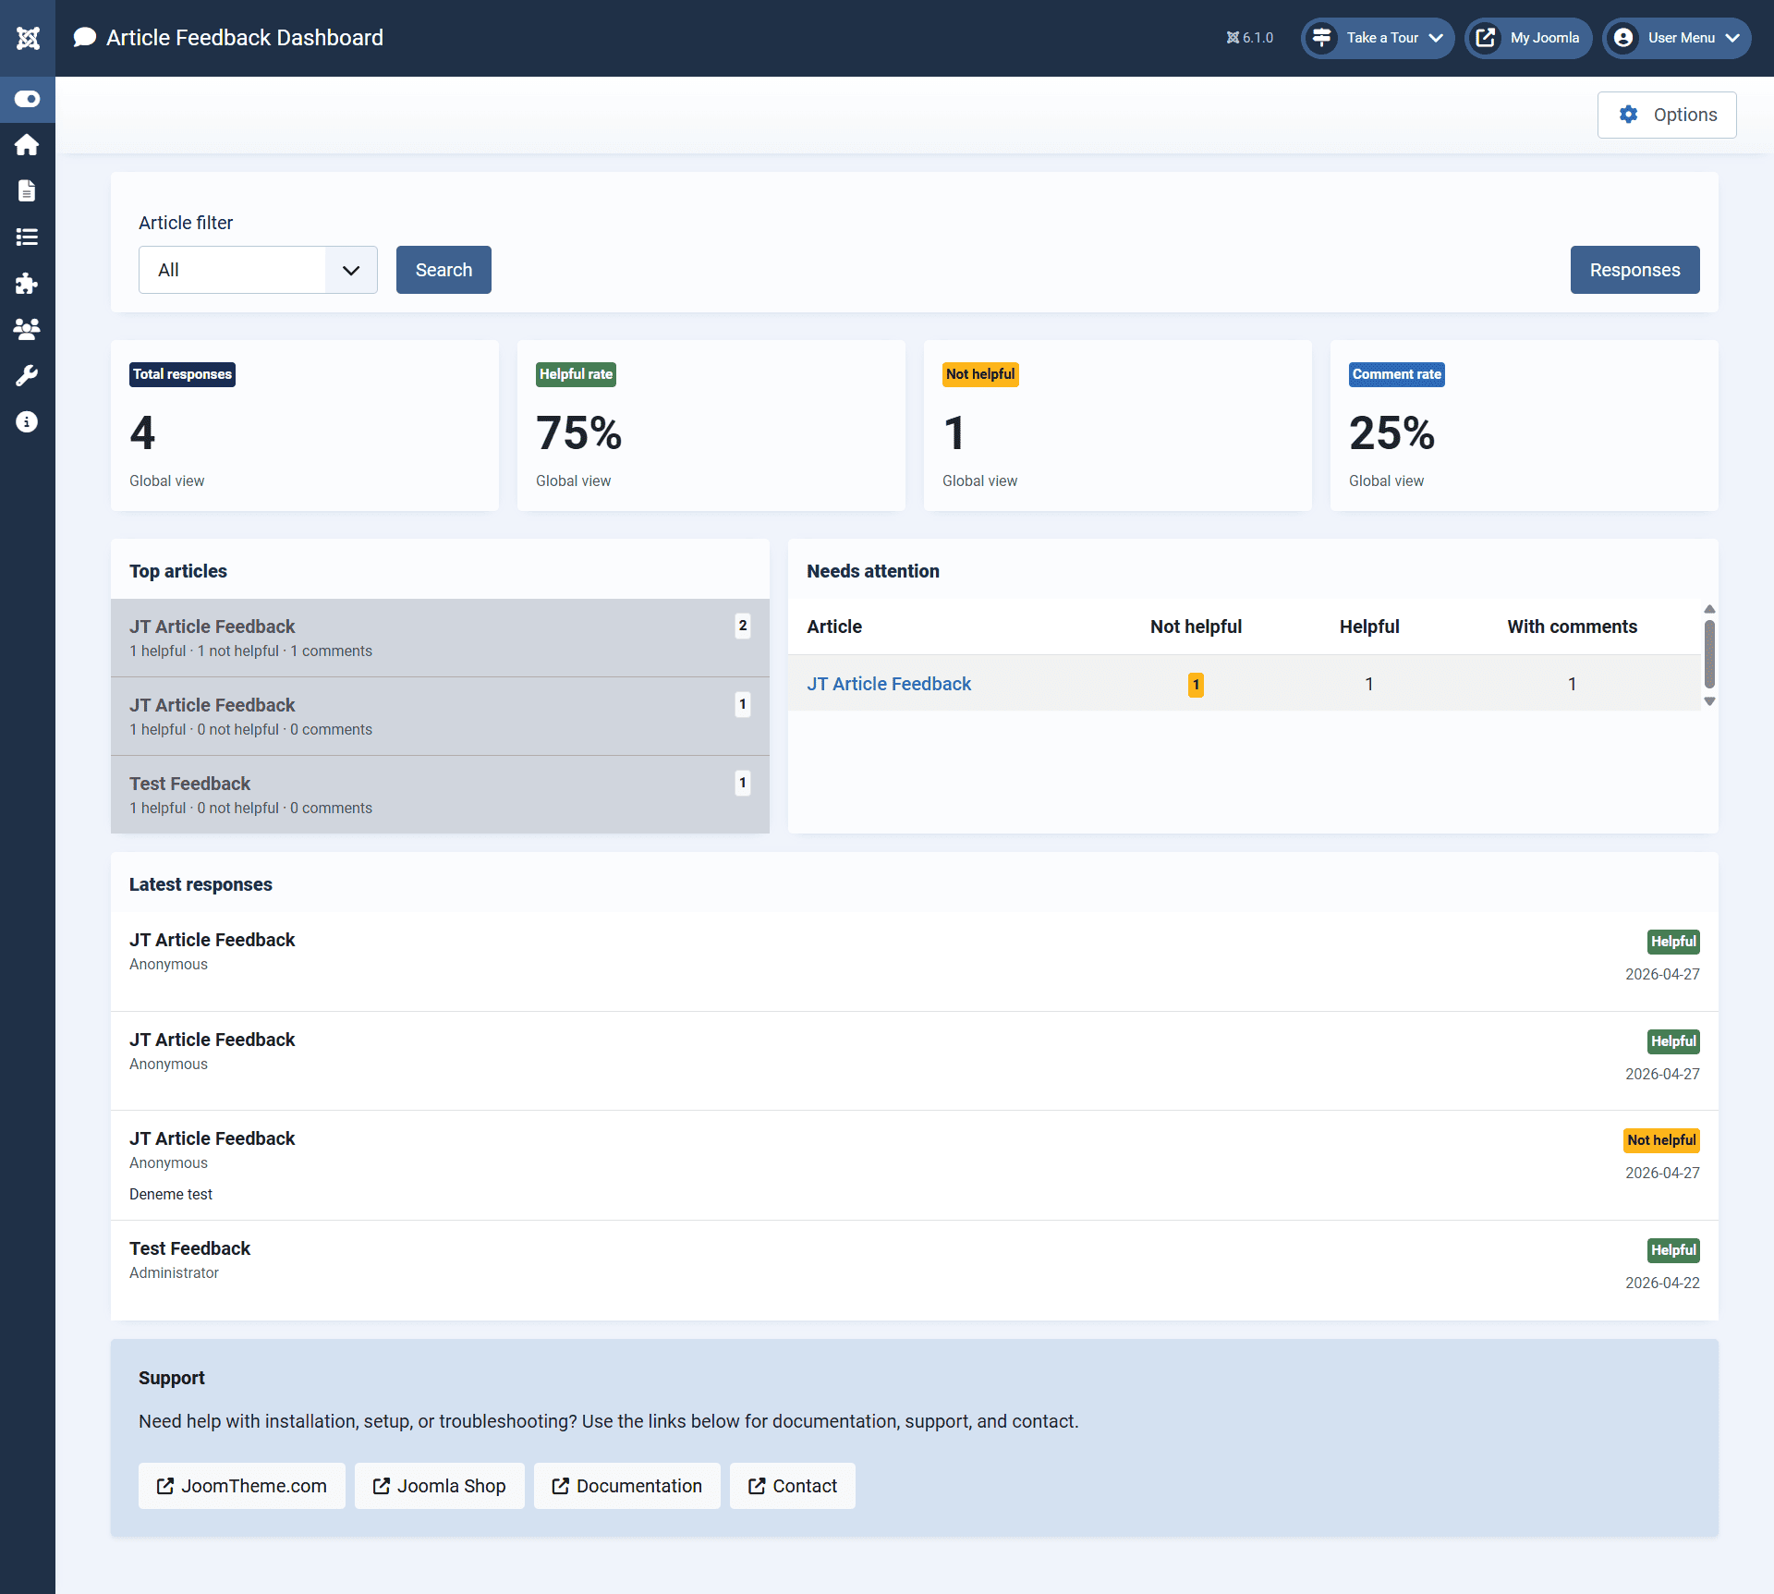
Task: Click the Documentation support button
Action: coord(626,1486)
